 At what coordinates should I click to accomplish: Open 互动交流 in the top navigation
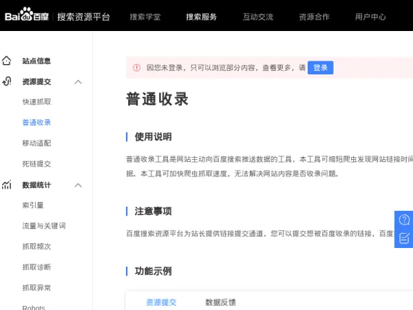258,17
